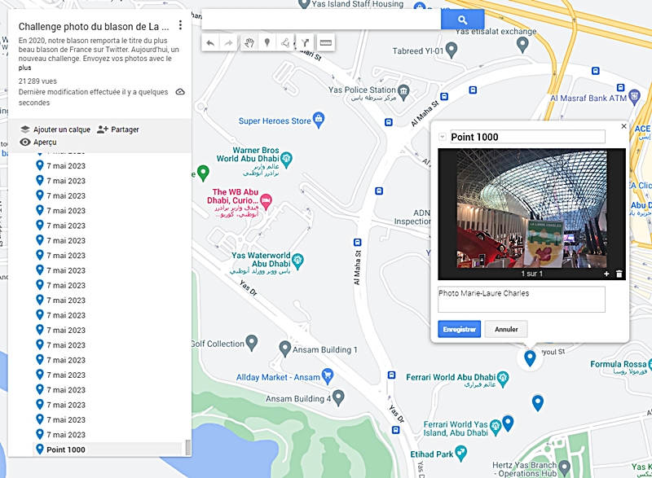Click the redo arrow in map toolbar
This screenshot has width=652, height=478.
[229, 42]
